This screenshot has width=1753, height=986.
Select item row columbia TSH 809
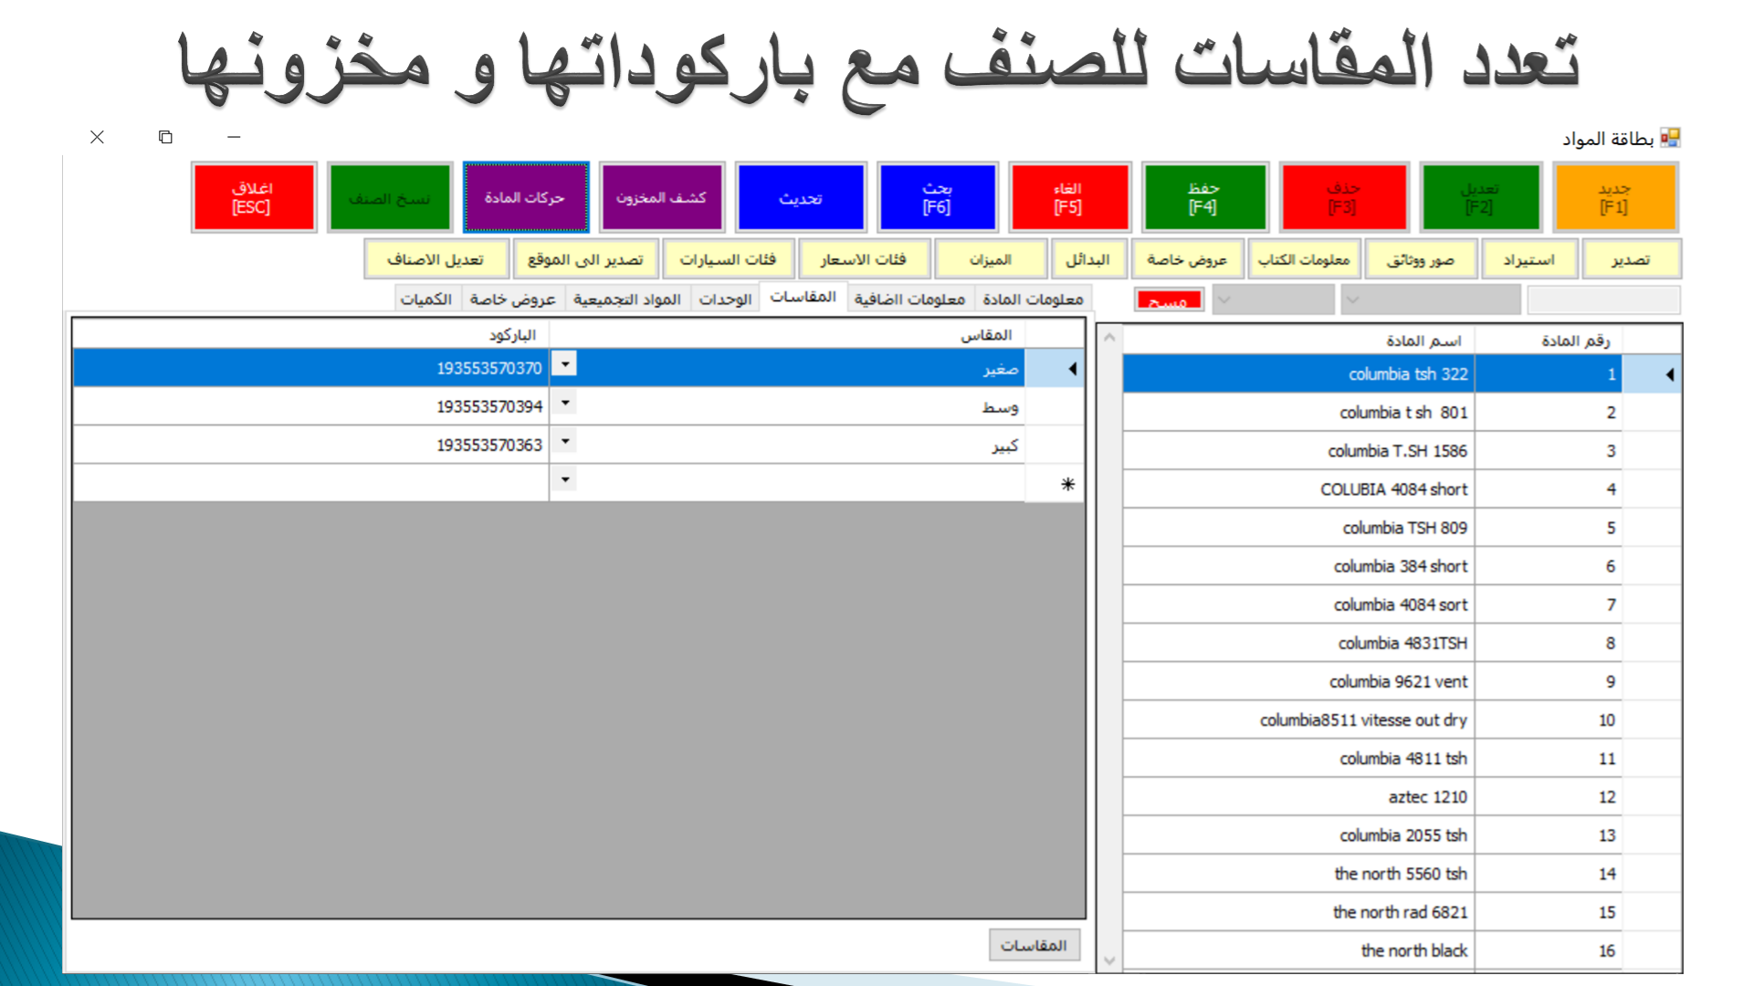[x=1404, y=528]
